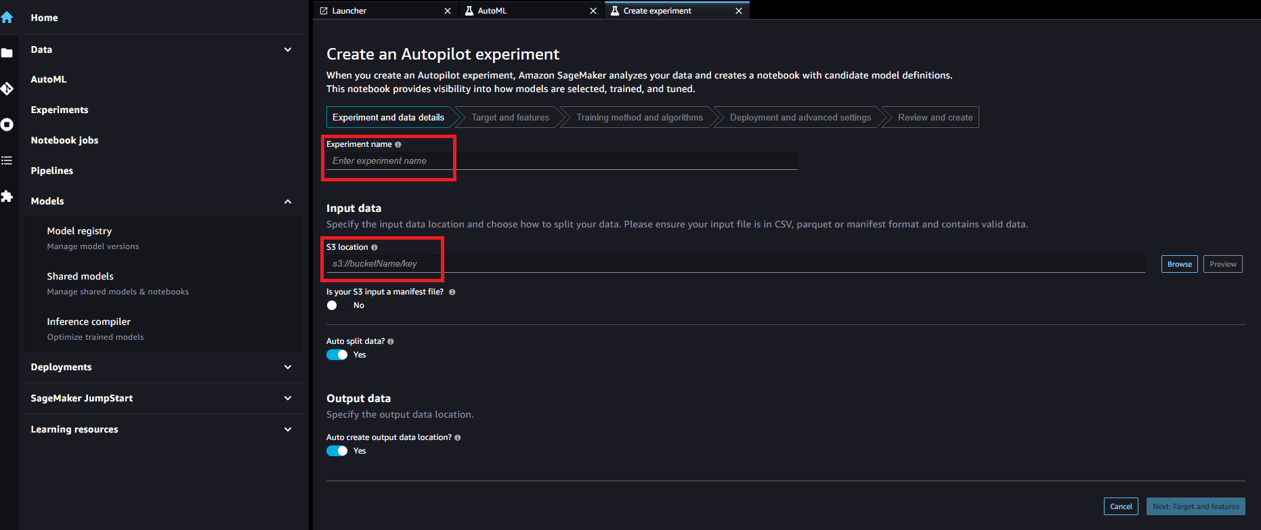1261x530 pixels.
Task: Close the Create experiment tab
Action: (x=739, y=11)
